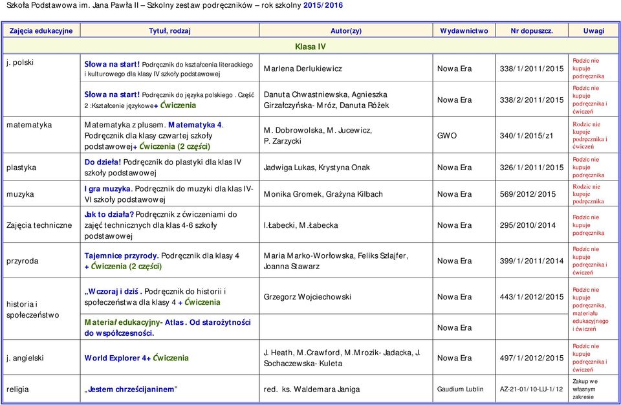The width and height of the screenshot is (621, 405).
Task: Click "Nowa Era" in the plastyka row
Action: (454, 167)
